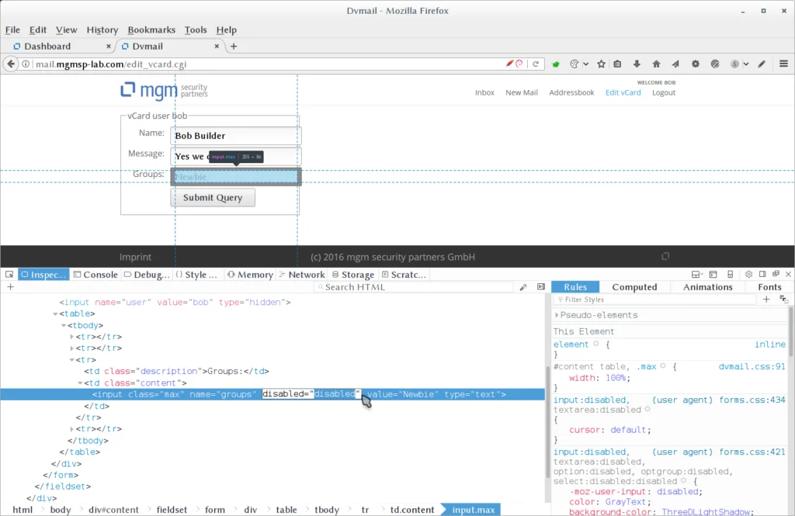Expand the Pseudo-elements section
Image resolution: width=795 pixels, height=516 pixels.
point(557,315)
